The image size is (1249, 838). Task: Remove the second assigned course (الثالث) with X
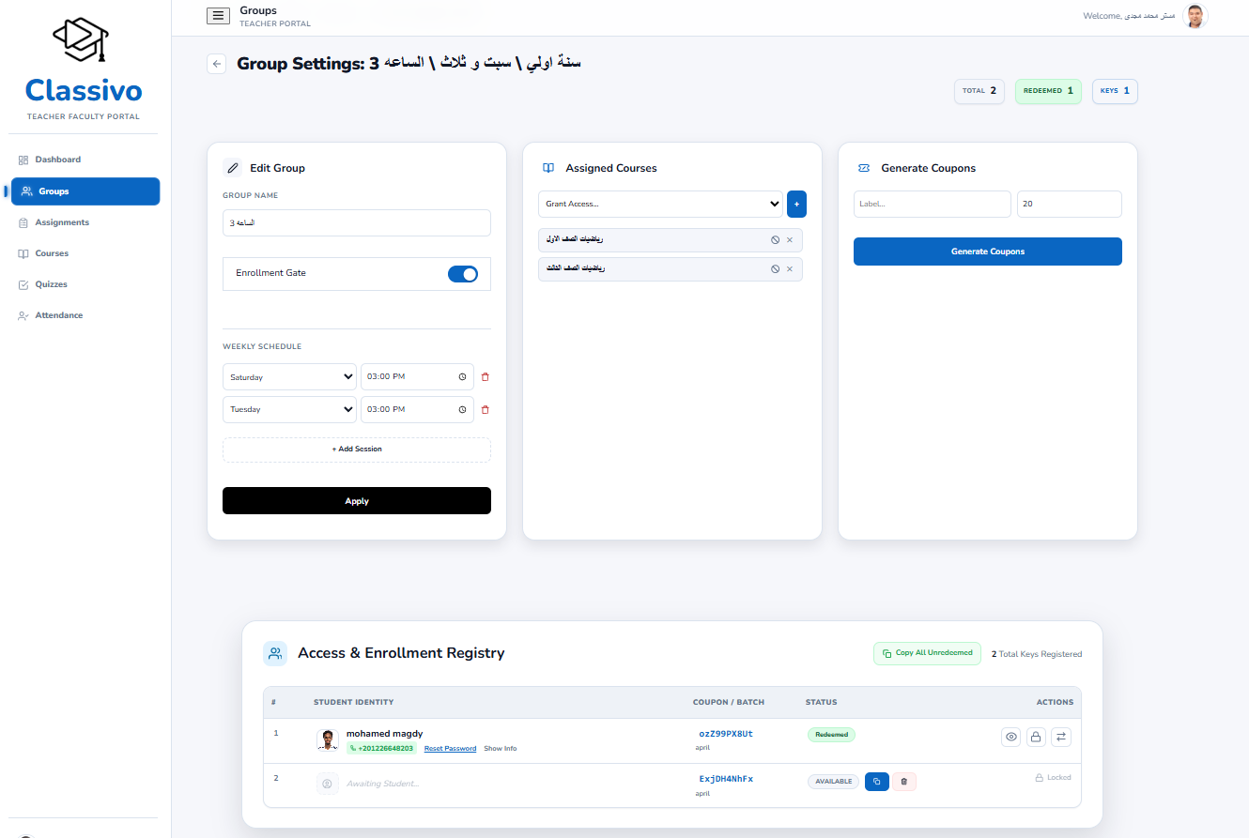pos(790,269)
